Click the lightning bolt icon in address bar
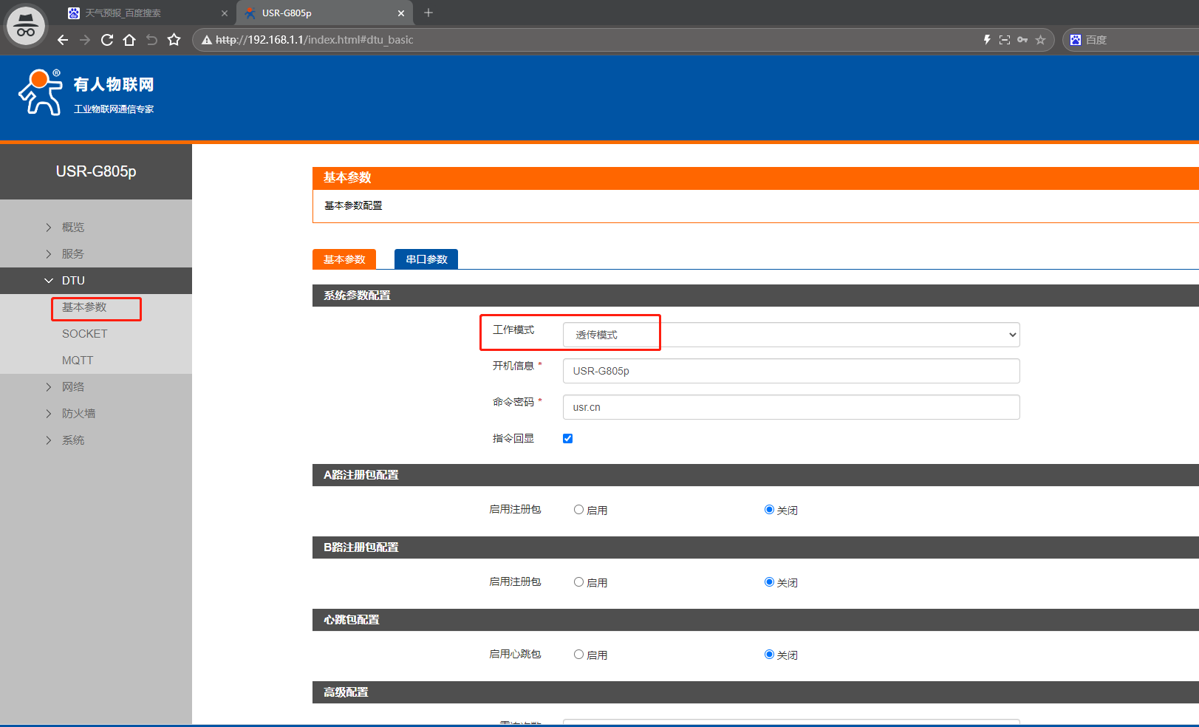 [x=987, y=40]
